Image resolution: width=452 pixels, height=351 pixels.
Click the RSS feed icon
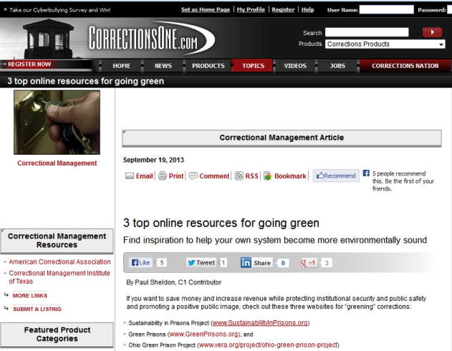tap(239, 175)
